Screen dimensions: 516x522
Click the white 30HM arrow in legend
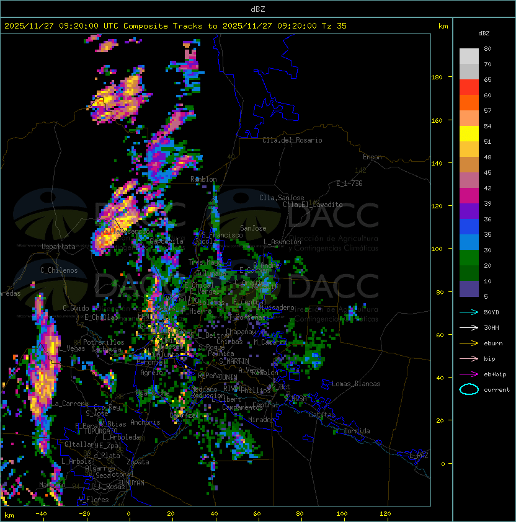click(469, 327)
